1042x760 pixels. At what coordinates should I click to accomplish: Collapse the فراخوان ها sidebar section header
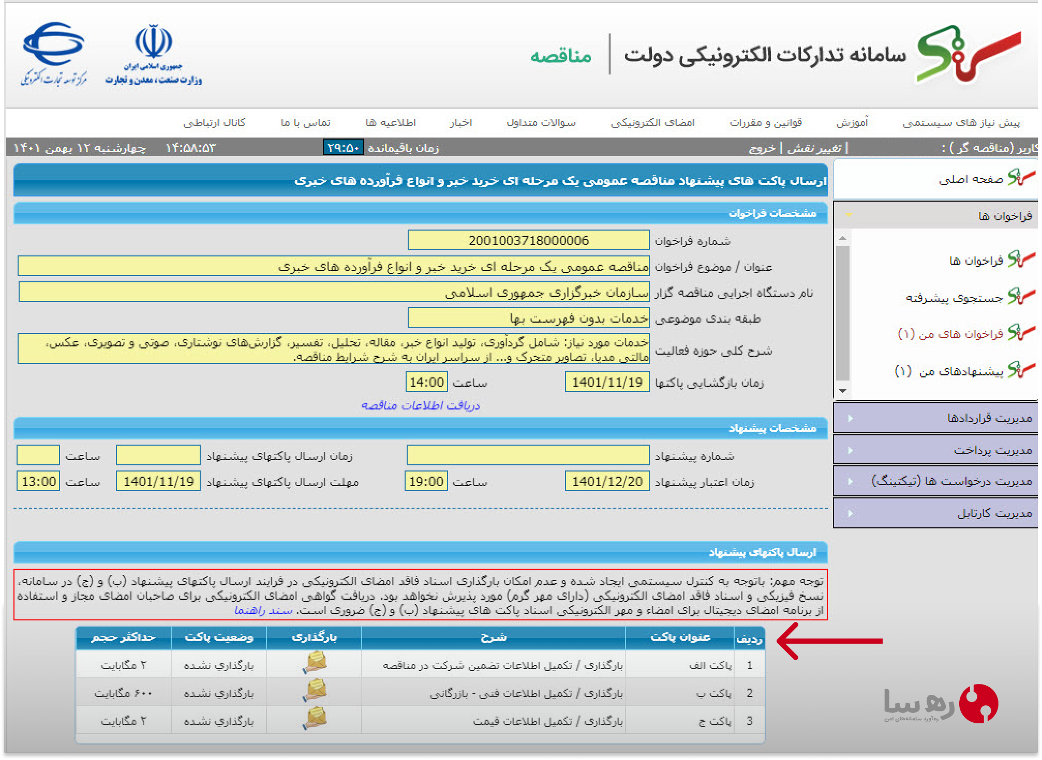(x=935, y=216)
